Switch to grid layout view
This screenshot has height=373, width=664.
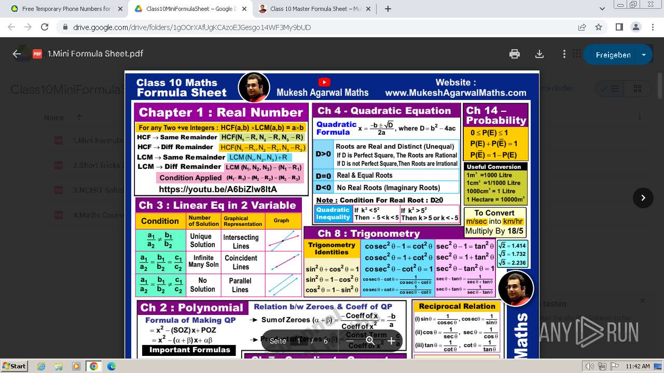point(638,89)
